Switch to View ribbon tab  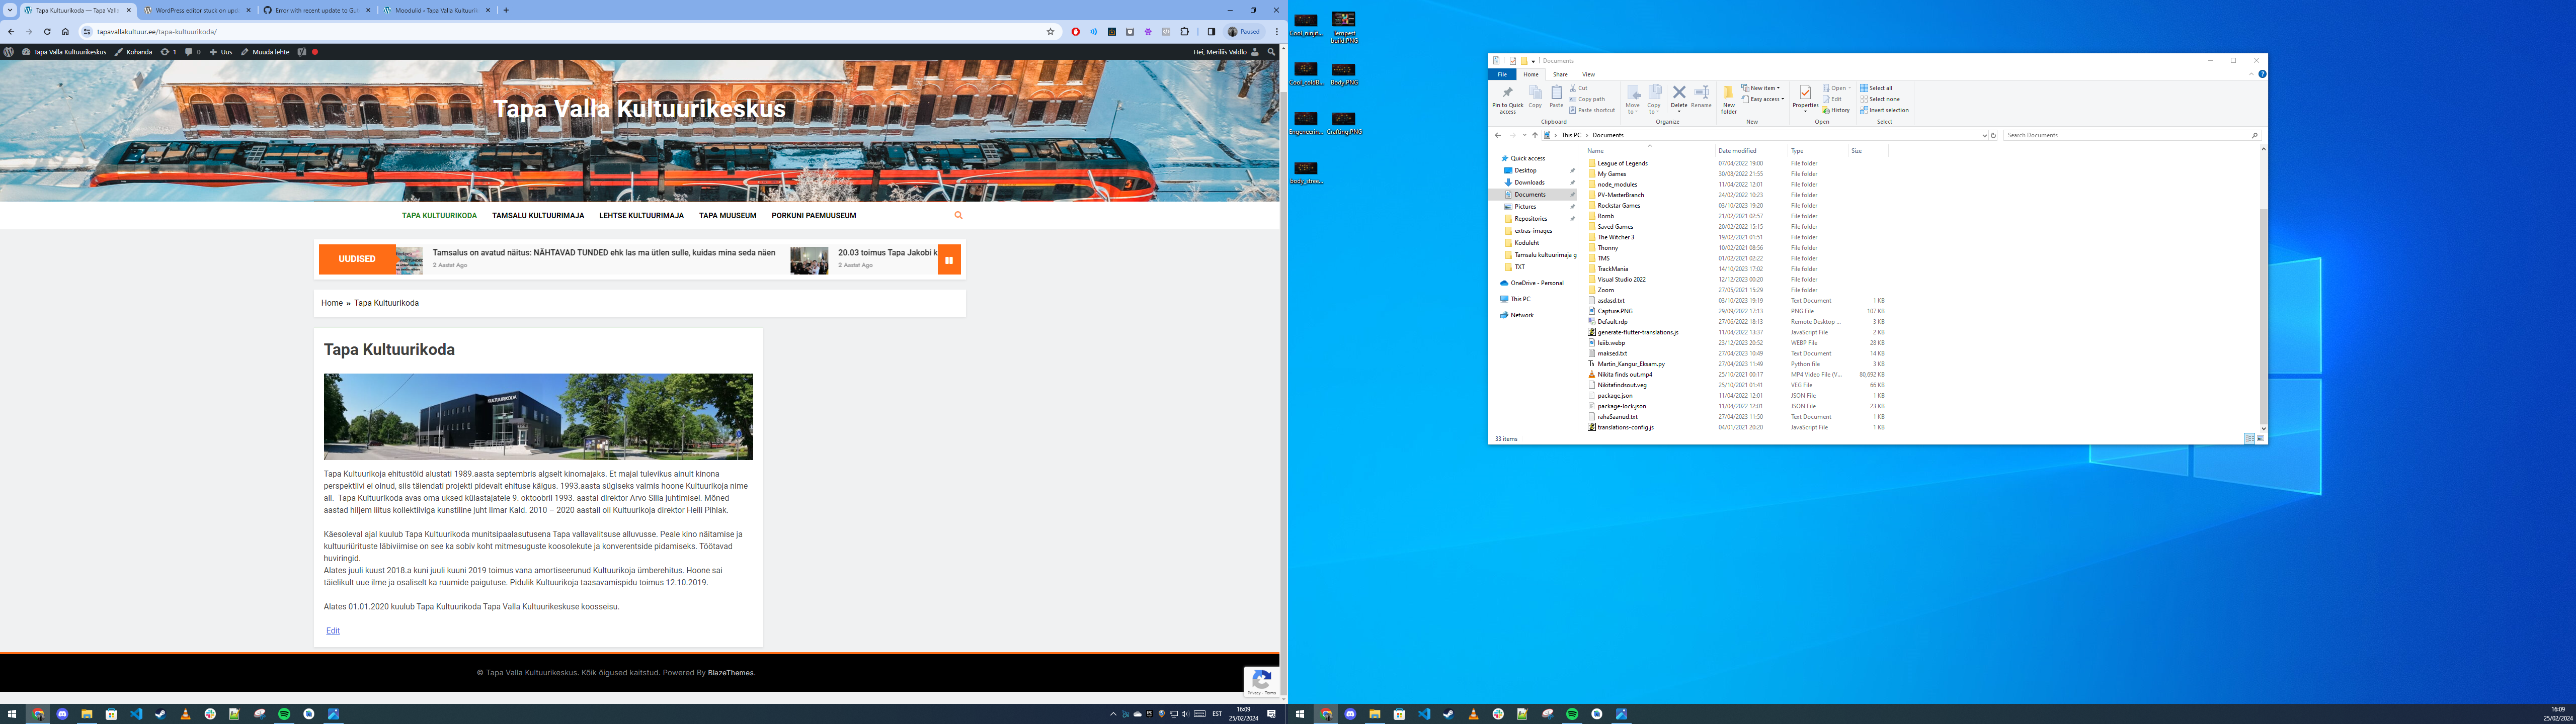1588,74
